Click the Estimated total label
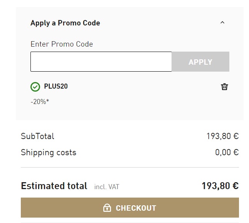Image resolution: width=249 pixels, height=223 pixels. (x=54, y=186)
